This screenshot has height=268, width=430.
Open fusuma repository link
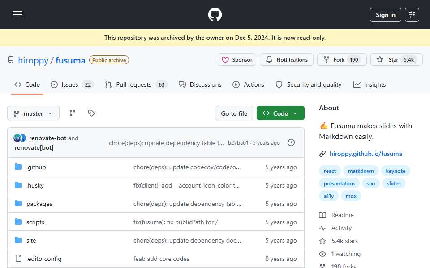click(70, 60)
